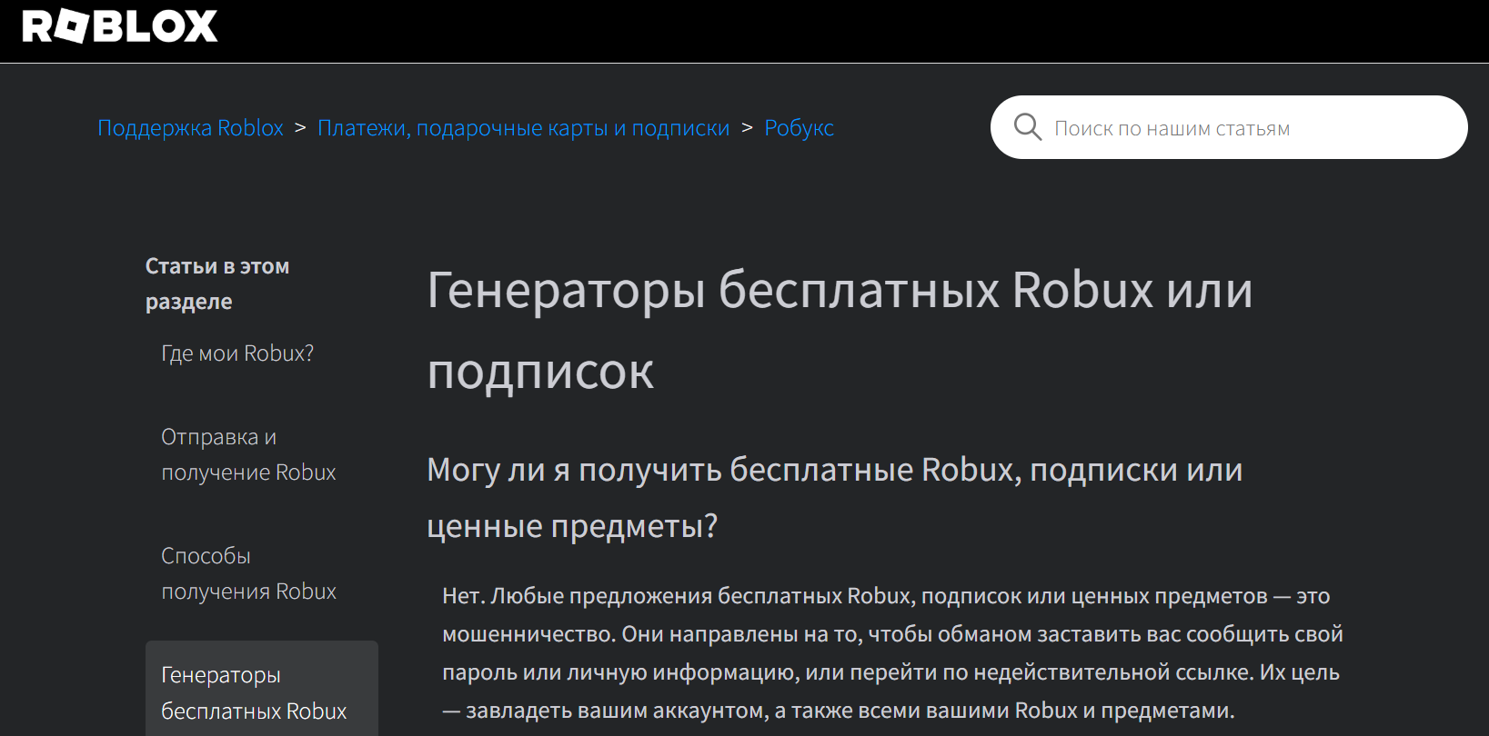Click the Roblox logo in header
Image resolution: width=1489 pixels, height=736 pixels.
[x=120, y=26]
